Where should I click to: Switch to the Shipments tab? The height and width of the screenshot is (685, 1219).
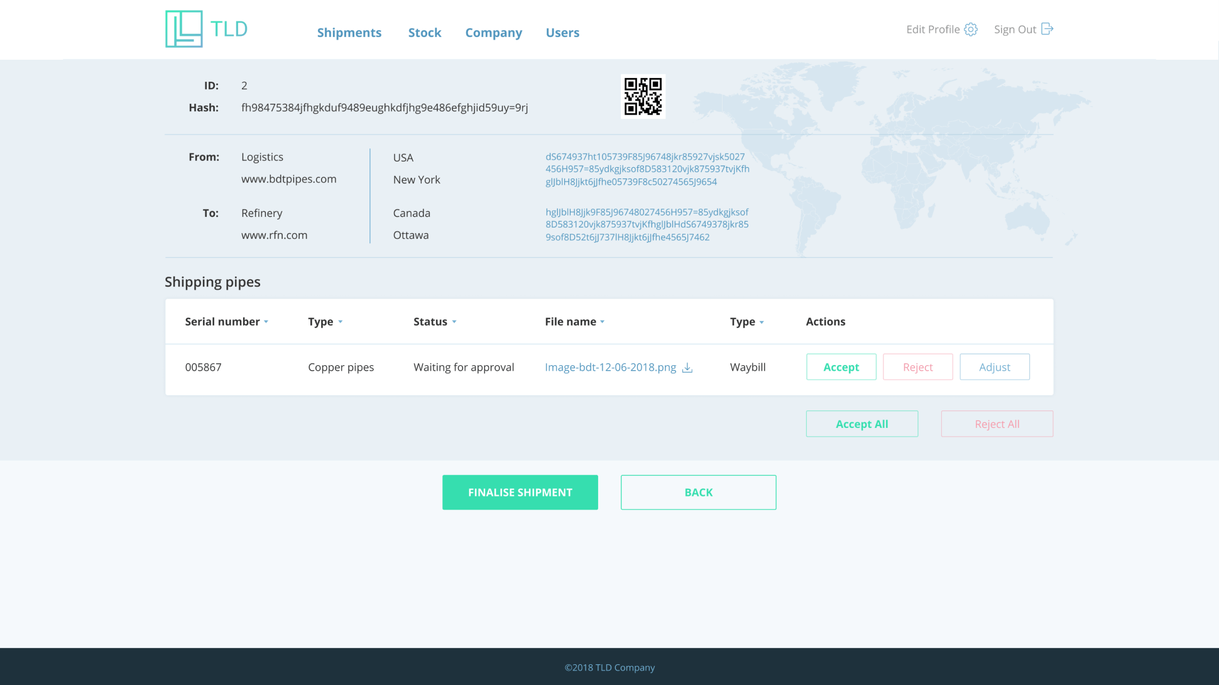pyautogui.click(x=349, y=32)
